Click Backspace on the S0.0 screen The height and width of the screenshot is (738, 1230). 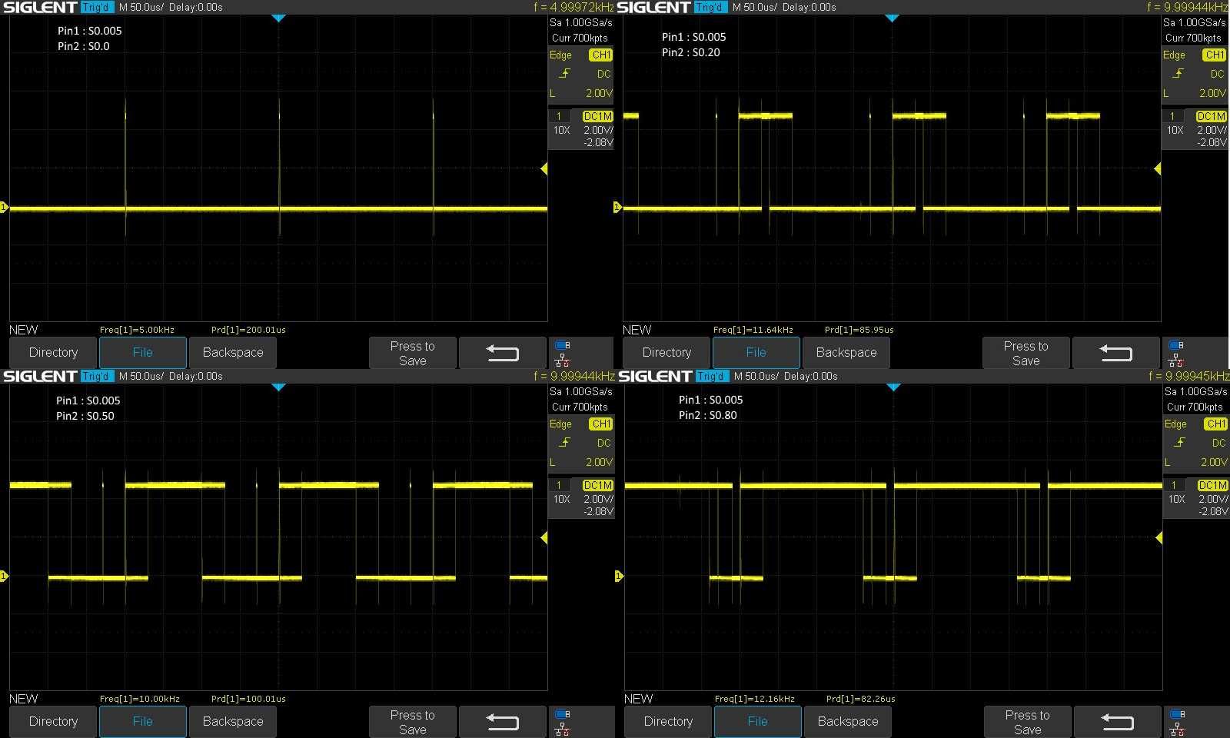[x=233, y=353]
